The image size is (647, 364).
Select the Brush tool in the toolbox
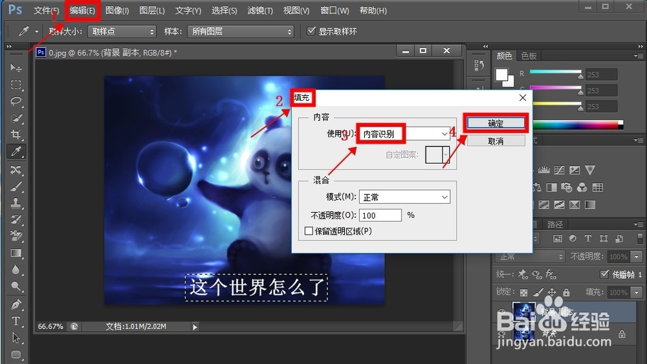(16, 186)
